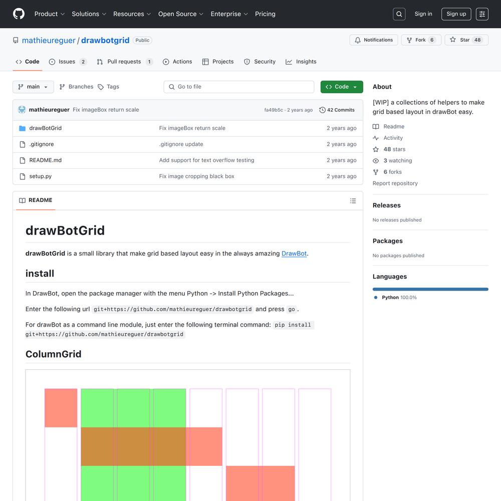
Task: Focus the Go to file search field
Action: tap(239, 87)
